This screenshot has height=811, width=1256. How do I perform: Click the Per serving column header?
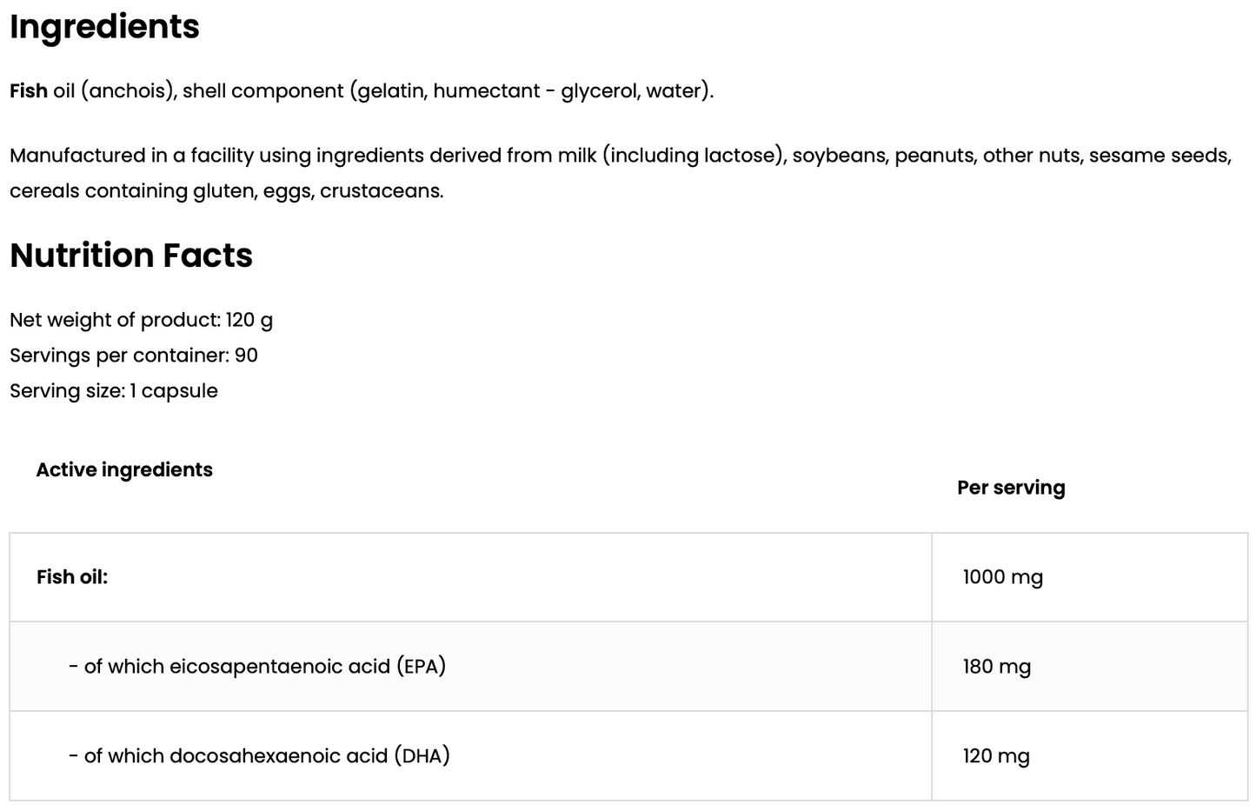tap(1011, 488)
